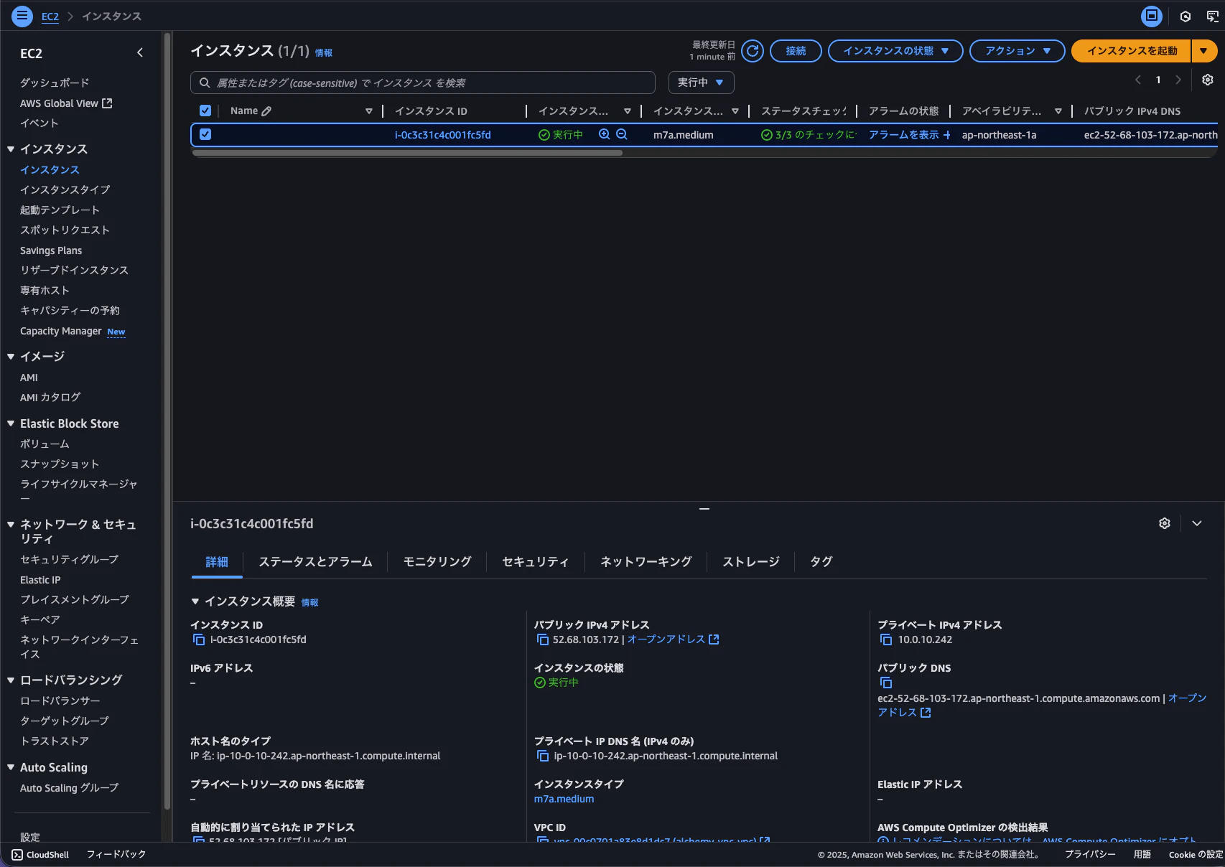Image resolution: width=1225 pixels, height=867 pixels.
Task: Sort by the Name column arrow
Action: coord(369,111)
